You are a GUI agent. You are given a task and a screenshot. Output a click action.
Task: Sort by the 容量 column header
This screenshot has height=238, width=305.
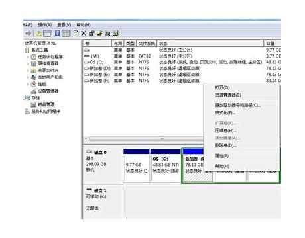point(273,44)
